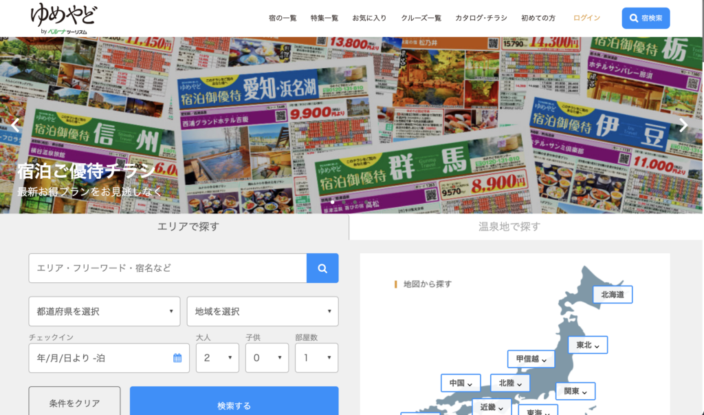Open クルーズ一覧 in the navigation menu
This screenshot has height=415, width=704.
pyautogui.click(x=421, y=18)
